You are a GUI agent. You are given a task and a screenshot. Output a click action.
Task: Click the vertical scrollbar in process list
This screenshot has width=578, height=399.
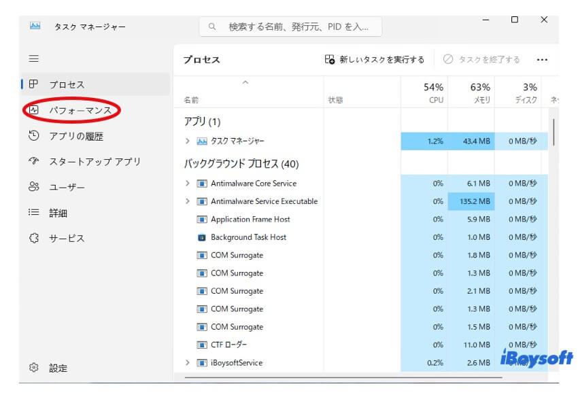point(554,133)
